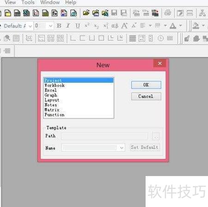Click Cancel in New dialog

[146, 97]
